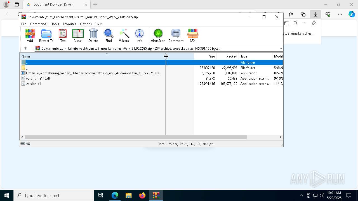Viewport: 358px width, 201px height.
Task: Pin the Edge downloads panel
Action: click(x=314, y=23)
